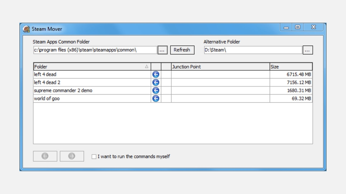
Task: Click the Size column header
Action: point(291,67)
